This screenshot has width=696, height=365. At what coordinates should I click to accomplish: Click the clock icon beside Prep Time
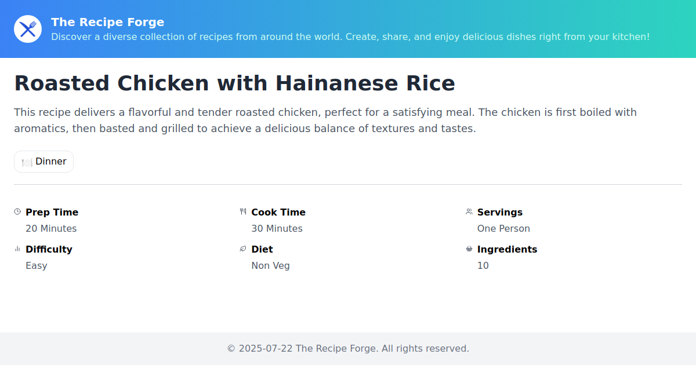[x=17, y=212]
